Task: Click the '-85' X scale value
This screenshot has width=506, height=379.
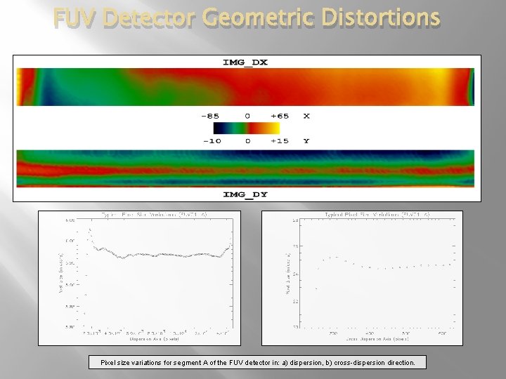Action: pos(209,116)
